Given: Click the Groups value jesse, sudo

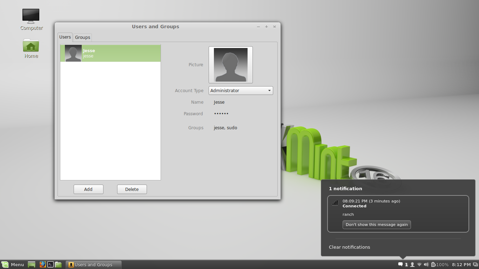Looking at the screenshot, I should (225, 128).
